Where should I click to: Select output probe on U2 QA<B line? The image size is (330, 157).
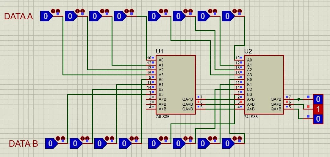click(x=318, y=99)
